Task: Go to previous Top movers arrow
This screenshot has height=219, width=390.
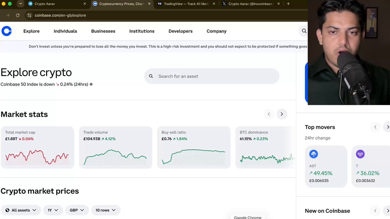Action: (375, 127)
